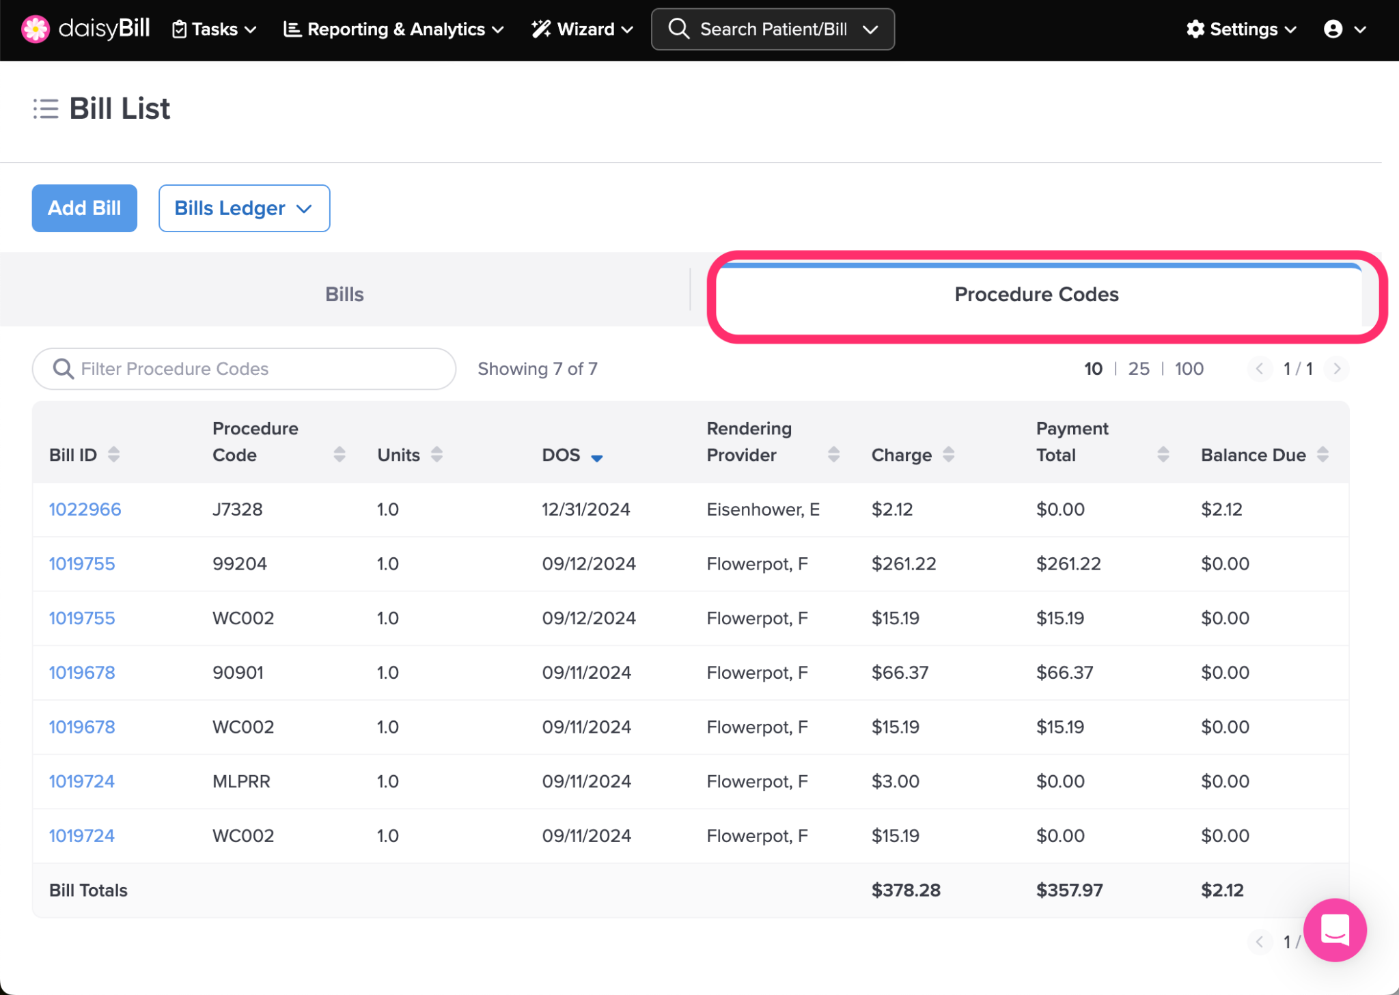Sort by Charge column arrows

pos(949,455)
